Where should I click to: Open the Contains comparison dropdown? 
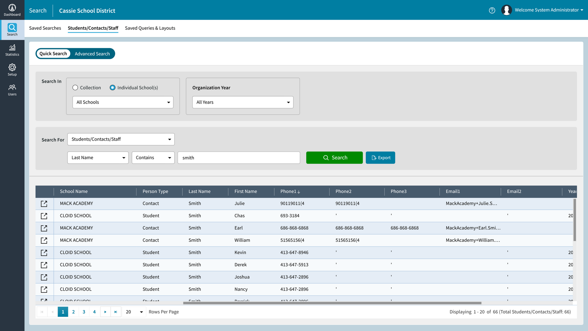tap(153, 158)
